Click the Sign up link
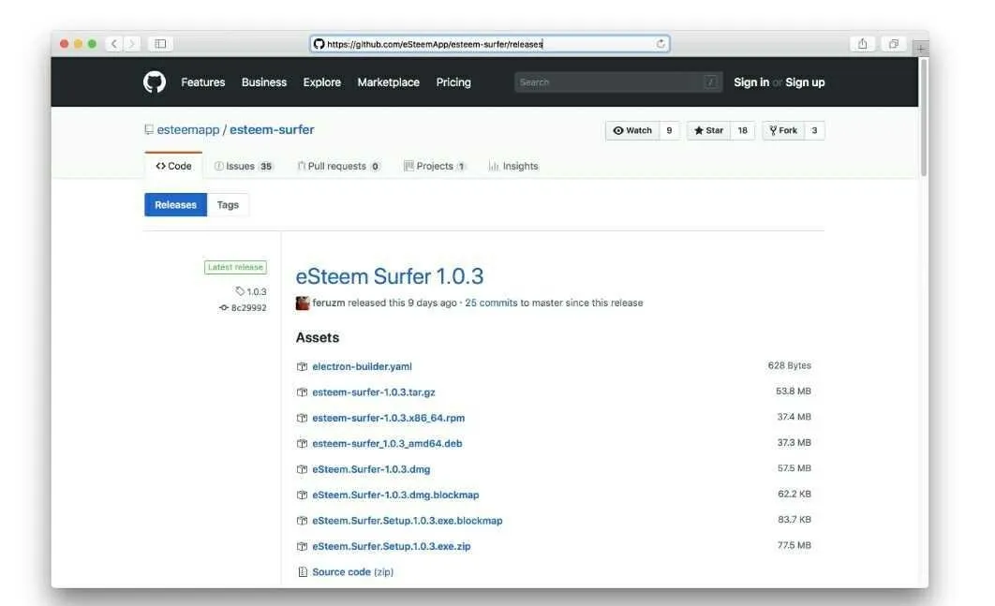This screenshot has width=995, height=606. coord(805,82)
